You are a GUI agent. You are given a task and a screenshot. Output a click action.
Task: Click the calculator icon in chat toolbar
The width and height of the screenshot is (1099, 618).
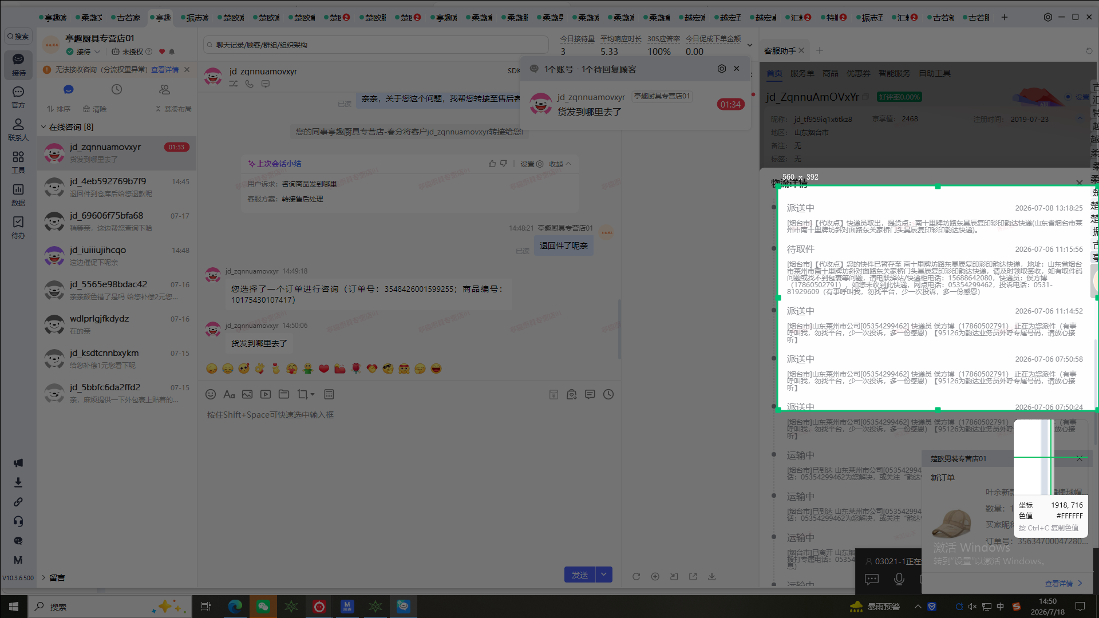point(329,394)
